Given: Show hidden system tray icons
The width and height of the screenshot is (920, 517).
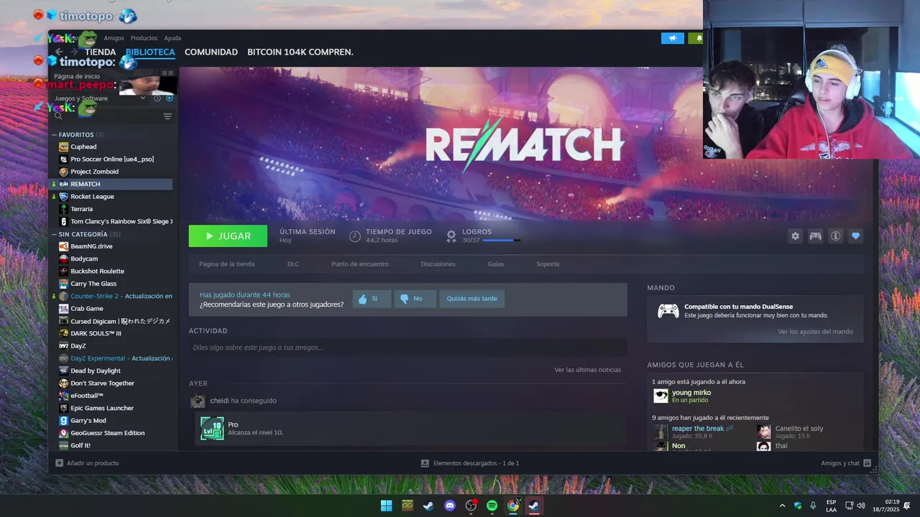Looking at the screenshot, I should (x=782, y=506).
